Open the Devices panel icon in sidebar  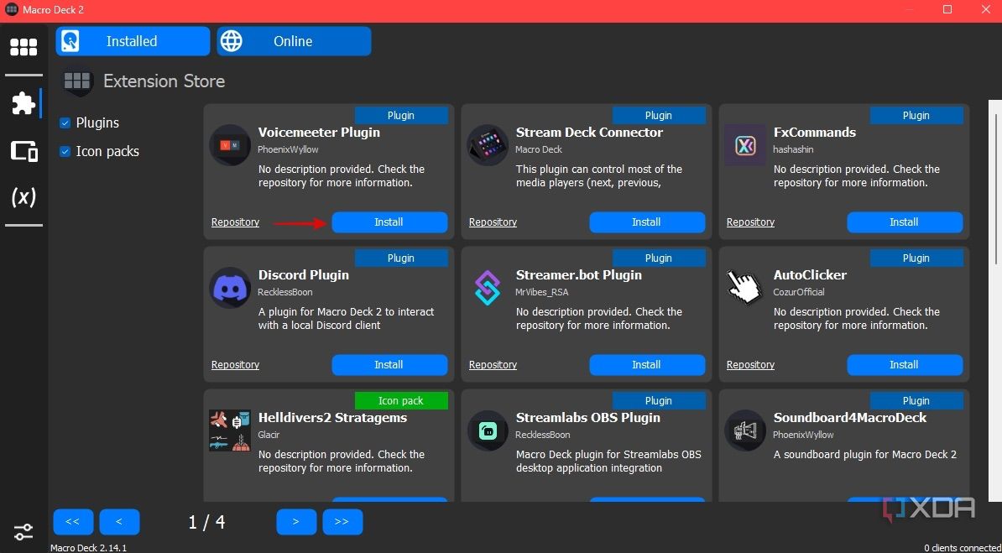(23, 151)
